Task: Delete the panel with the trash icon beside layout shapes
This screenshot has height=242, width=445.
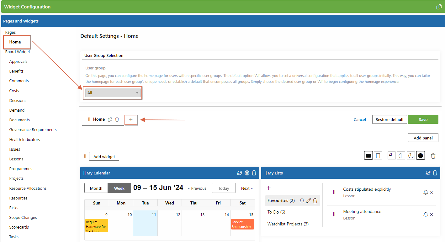Action: tap(433, 155)
